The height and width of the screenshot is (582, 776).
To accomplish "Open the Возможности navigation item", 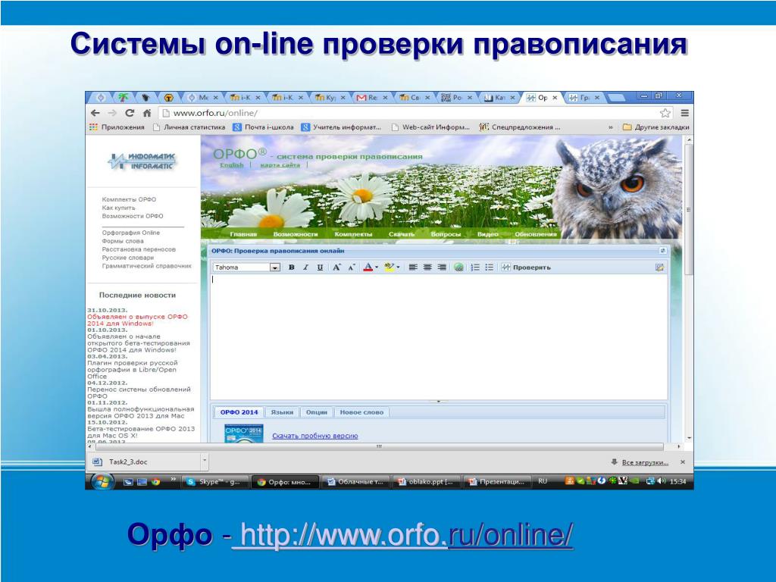I will [x=296, y=234].
